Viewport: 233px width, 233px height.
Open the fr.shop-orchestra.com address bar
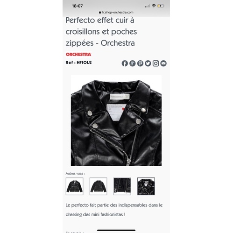[116, 12]
